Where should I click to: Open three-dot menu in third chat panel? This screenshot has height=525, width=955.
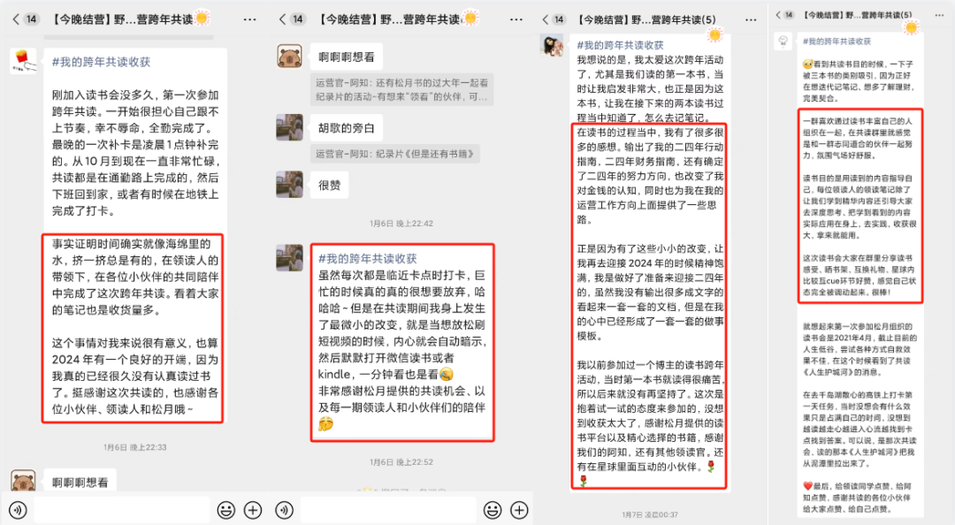click(751, 19)
